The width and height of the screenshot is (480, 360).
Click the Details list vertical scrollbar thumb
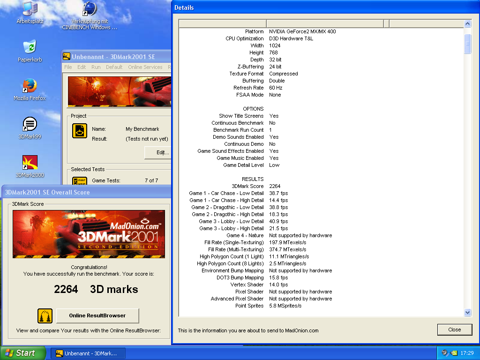[467, 44]
